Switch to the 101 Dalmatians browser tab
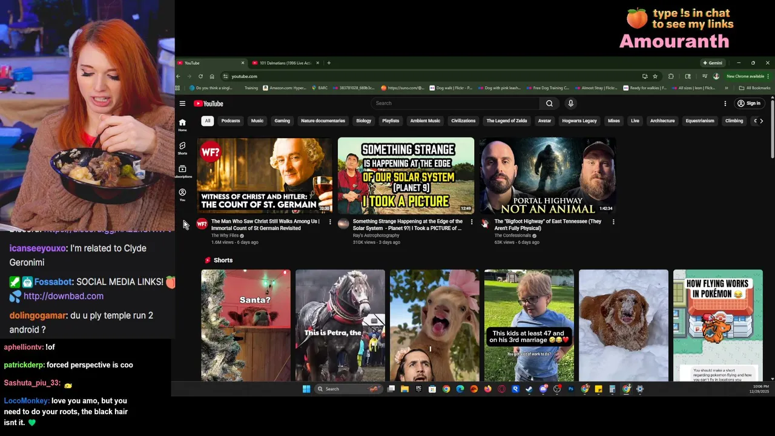The image size is (775, 436). (x=285, y=63)
